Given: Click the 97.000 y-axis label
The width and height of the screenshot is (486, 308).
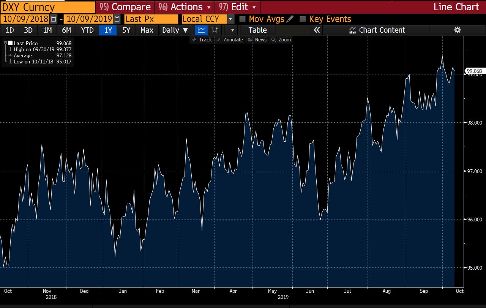Looking at the screenshot, I should point(475,171).
